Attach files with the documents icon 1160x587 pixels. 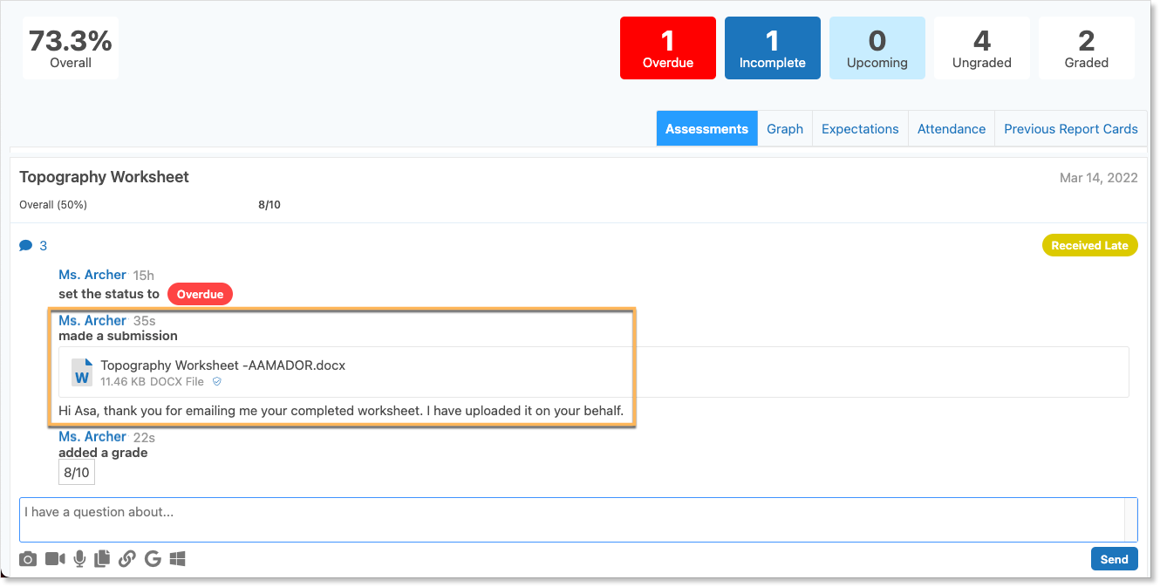pos(103,559)
